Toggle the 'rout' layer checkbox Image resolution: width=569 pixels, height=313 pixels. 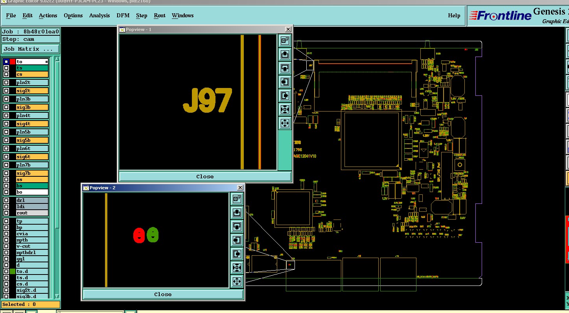click(6, 213)
